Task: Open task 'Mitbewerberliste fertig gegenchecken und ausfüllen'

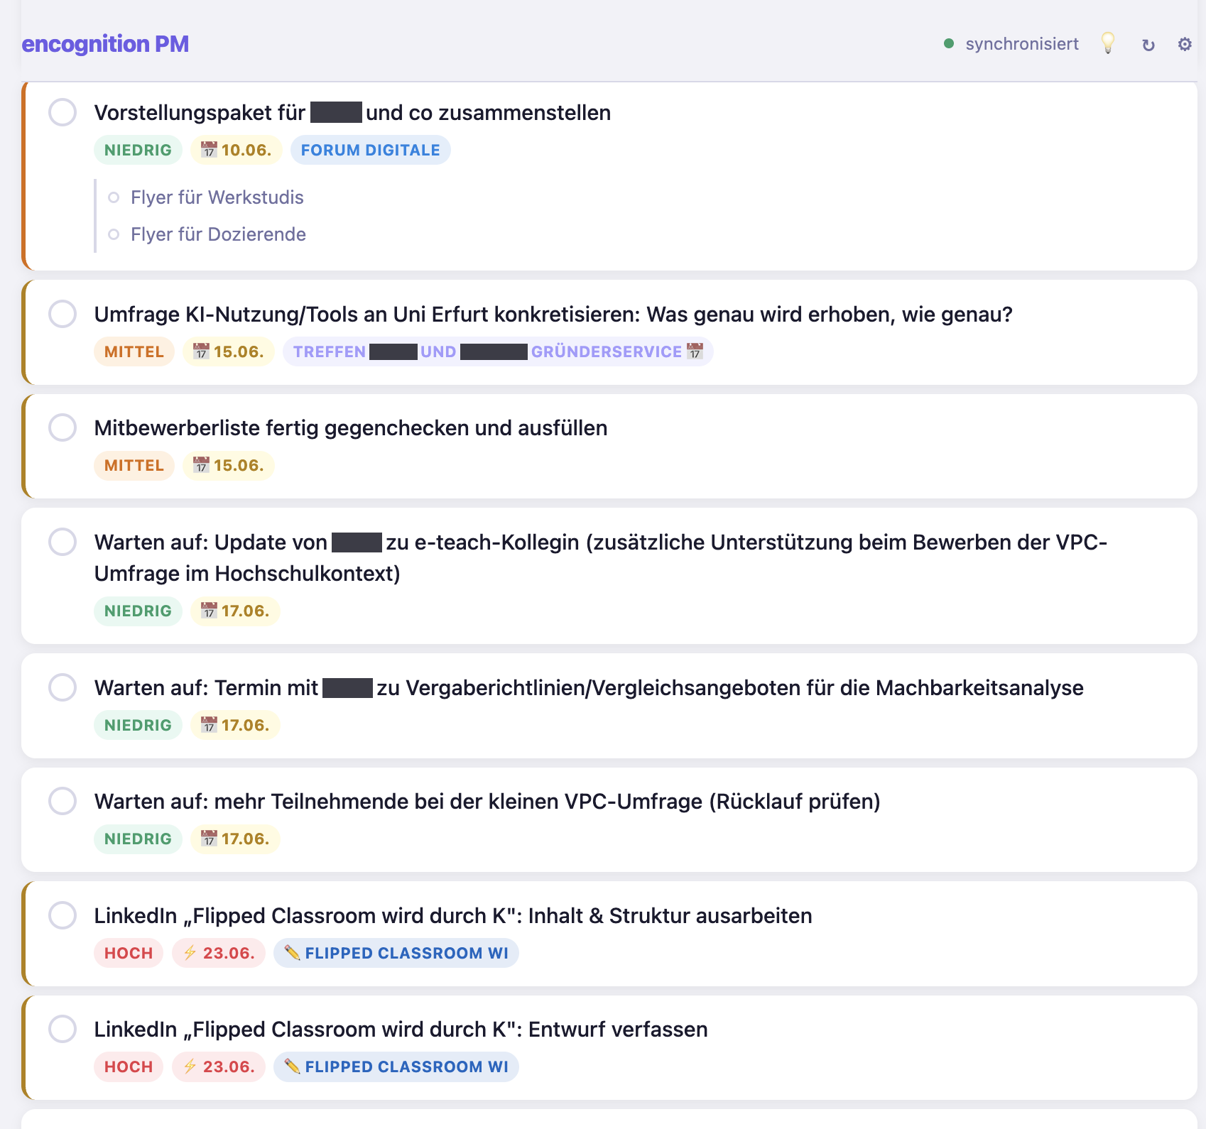Action: click(x=351, y=427)
